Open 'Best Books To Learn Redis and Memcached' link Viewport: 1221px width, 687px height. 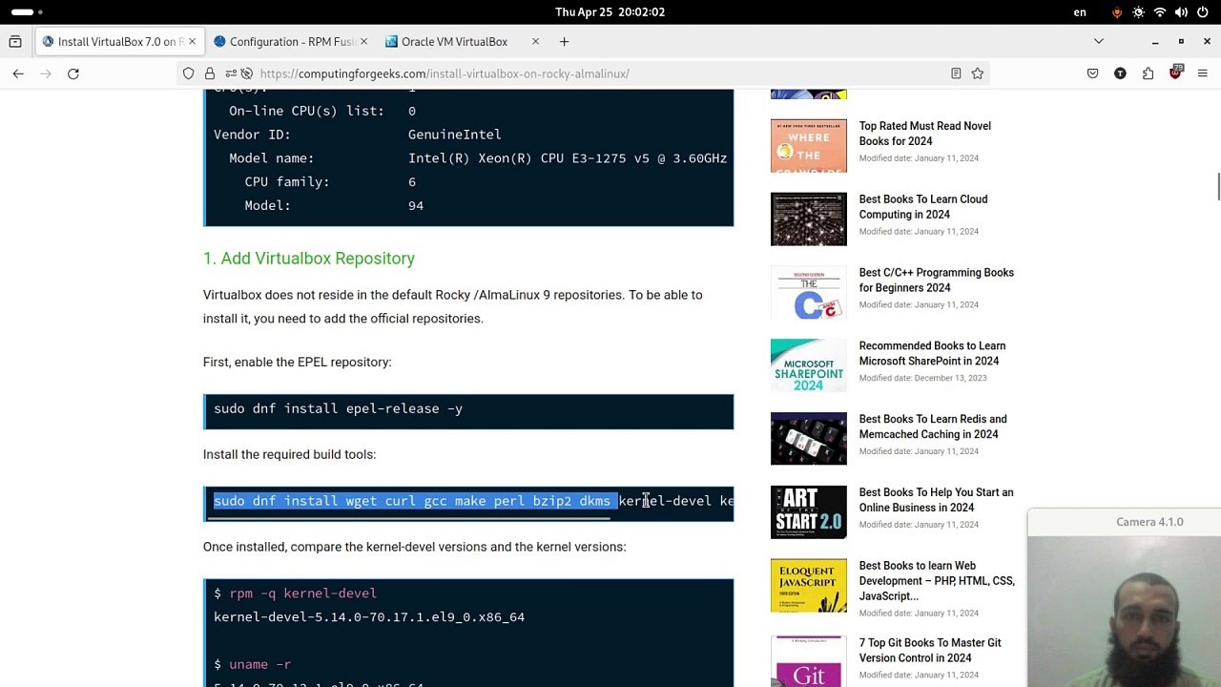(932, 427)
